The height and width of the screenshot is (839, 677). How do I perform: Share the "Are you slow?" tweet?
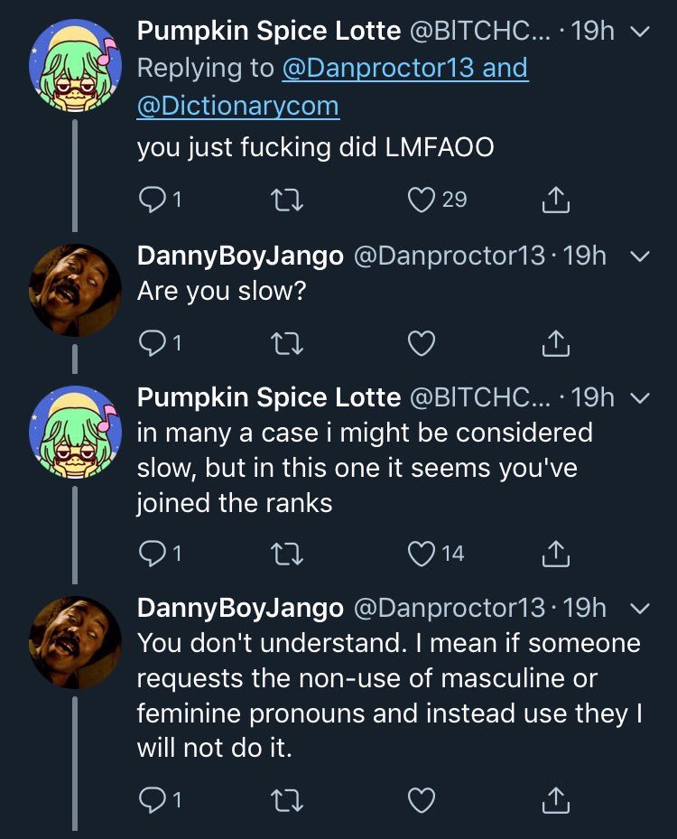(556, 342)
